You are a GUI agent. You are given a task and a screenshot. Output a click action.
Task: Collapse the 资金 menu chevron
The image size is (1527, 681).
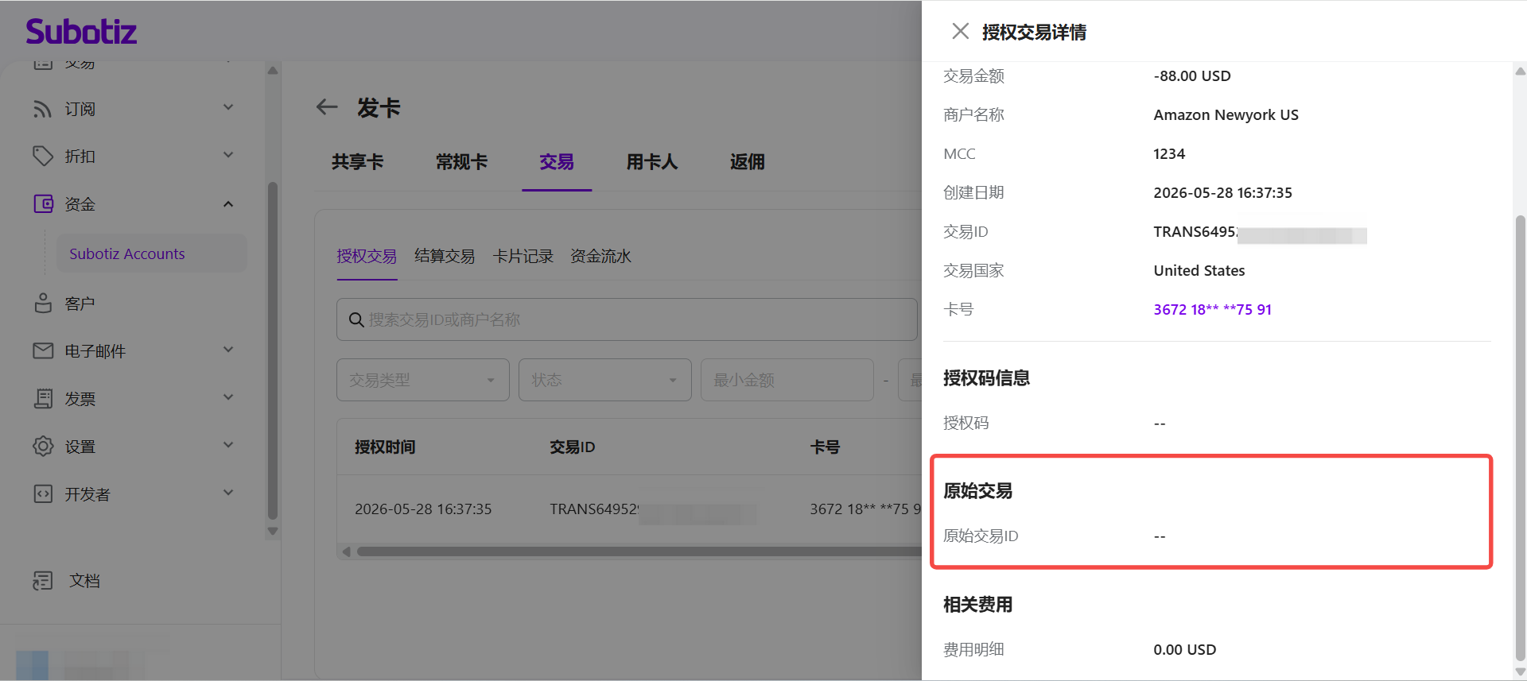pos(228,204)
